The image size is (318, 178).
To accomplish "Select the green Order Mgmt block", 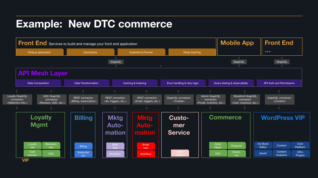I will coord(218,145).
